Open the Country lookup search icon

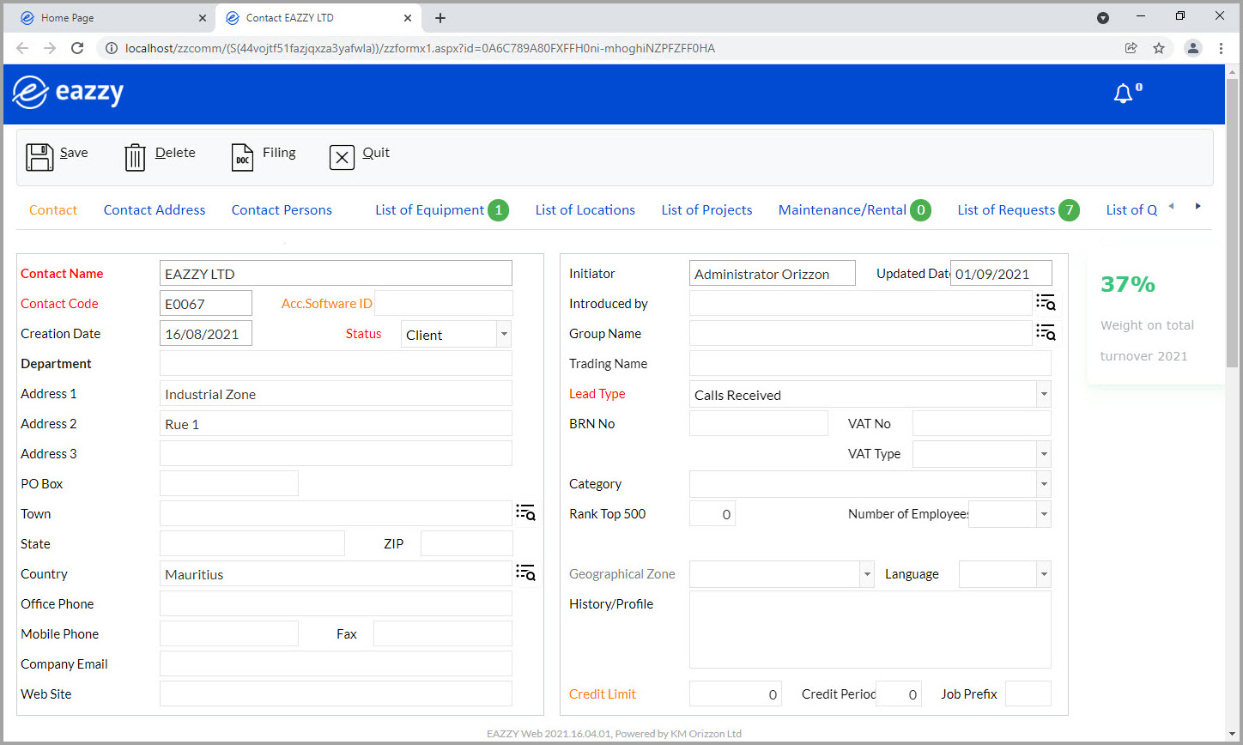pyautogui.click(x=525, y=573)
